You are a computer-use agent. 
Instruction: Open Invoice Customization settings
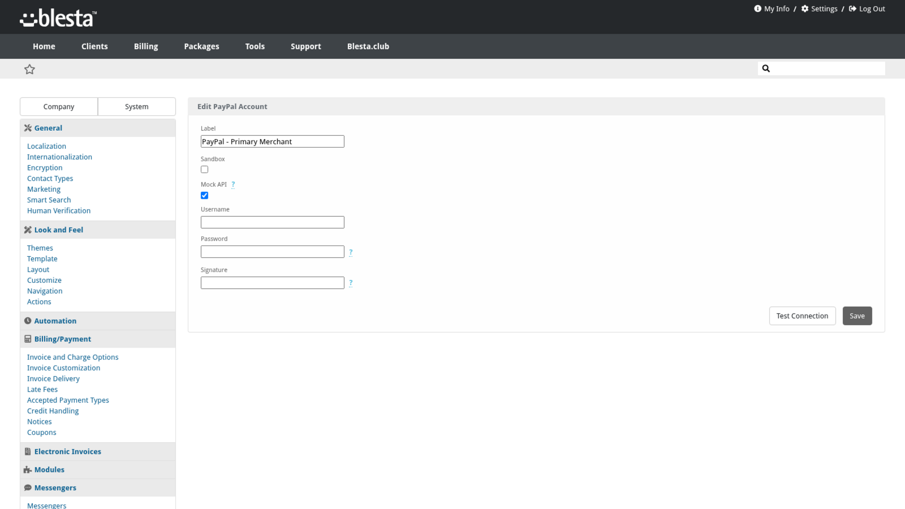(64, 368)
